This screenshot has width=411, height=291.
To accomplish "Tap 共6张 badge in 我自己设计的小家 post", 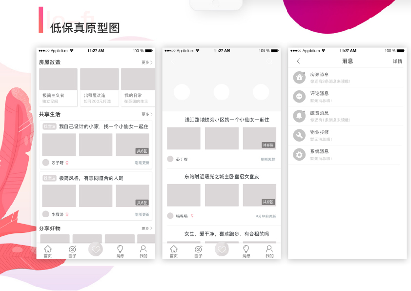I will pos(142,151).
